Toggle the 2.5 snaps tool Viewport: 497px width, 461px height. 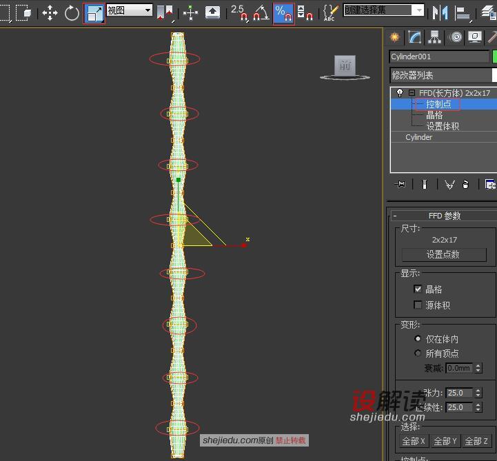tap(239, 13)
